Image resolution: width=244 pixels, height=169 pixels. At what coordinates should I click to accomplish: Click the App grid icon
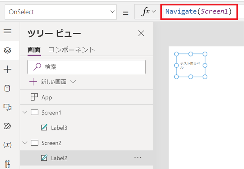tap(34, 97)
